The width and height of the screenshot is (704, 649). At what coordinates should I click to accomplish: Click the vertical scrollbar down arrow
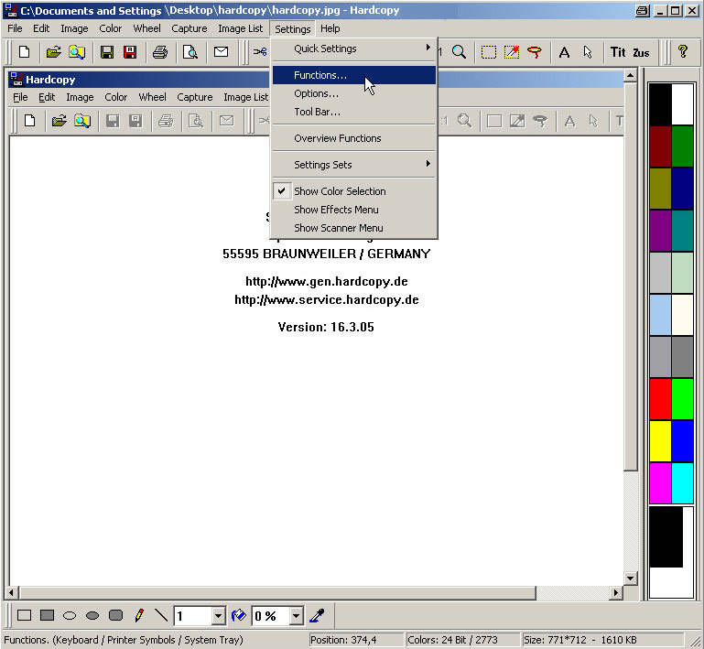tap(631, 579)
